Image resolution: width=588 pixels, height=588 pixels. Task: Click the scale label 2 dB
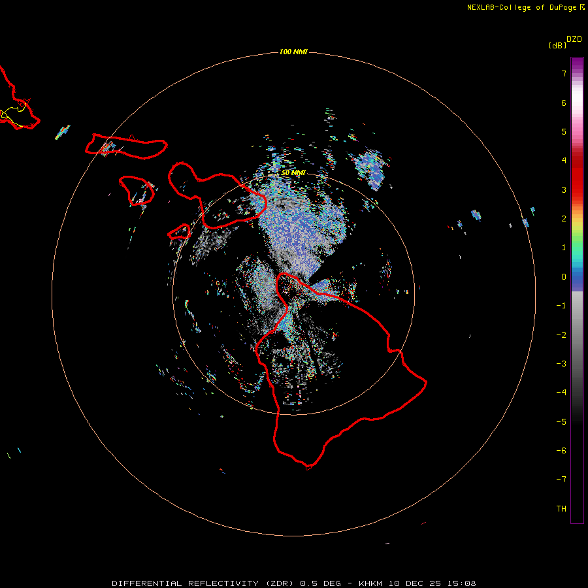(x=564, y=219)
